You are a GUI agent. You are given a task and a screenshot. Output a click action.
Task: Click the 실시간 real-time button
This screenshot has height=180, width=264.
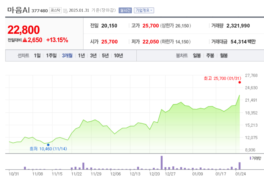point(125,10)
